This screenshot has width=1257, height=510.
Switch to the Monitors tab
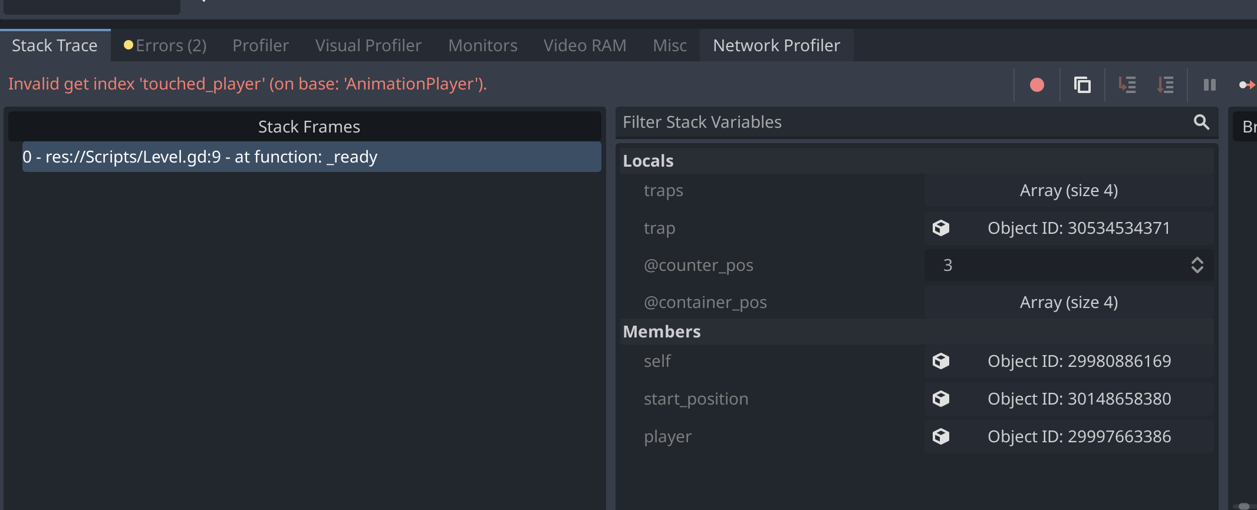[x=482, y=45]
